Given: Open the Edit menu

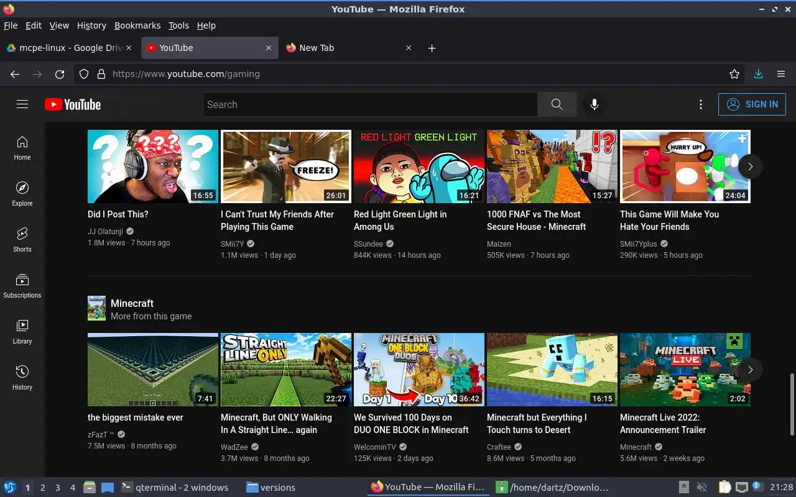Looking at the screenshot, I should coord(34,25).
